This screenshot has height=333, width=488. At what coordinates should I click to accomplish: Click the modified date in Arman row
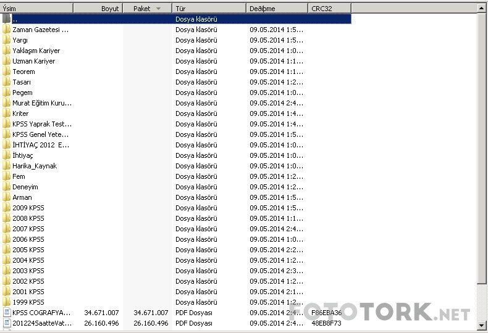coord(276,197)
